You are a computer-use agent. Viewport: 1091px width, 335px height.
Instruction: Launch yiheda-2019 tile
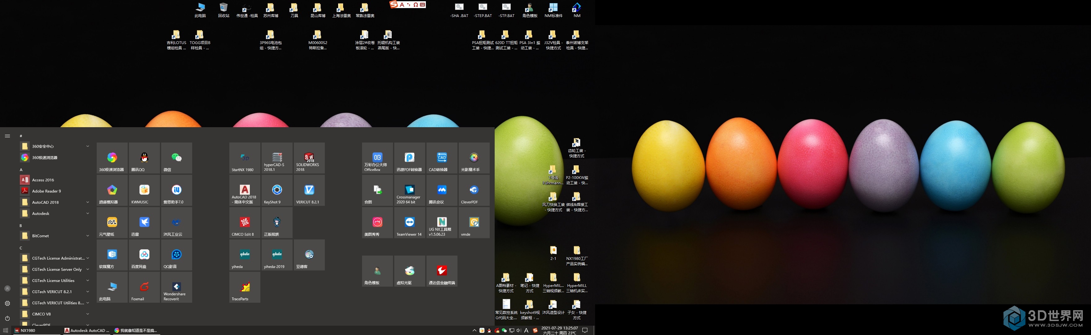click(277, 255)
